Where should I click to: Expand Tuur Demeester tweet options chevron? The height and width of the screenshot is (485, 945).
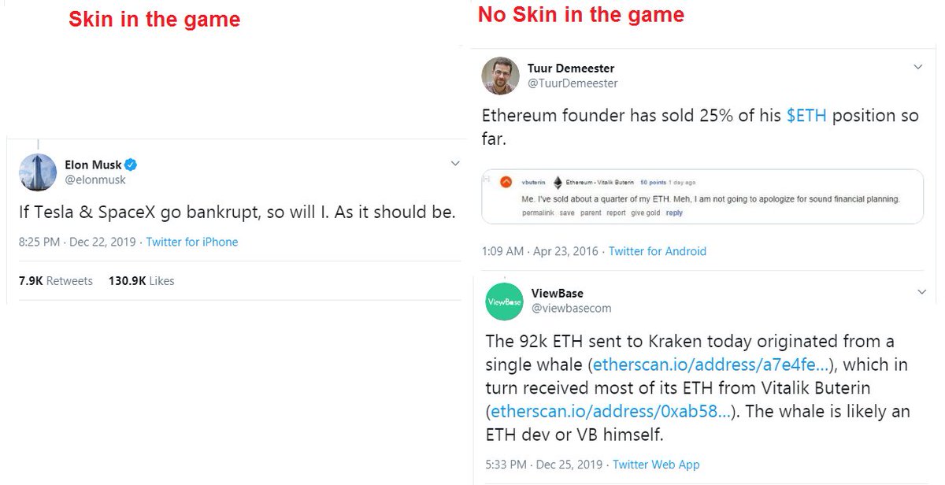click(917, 68)
